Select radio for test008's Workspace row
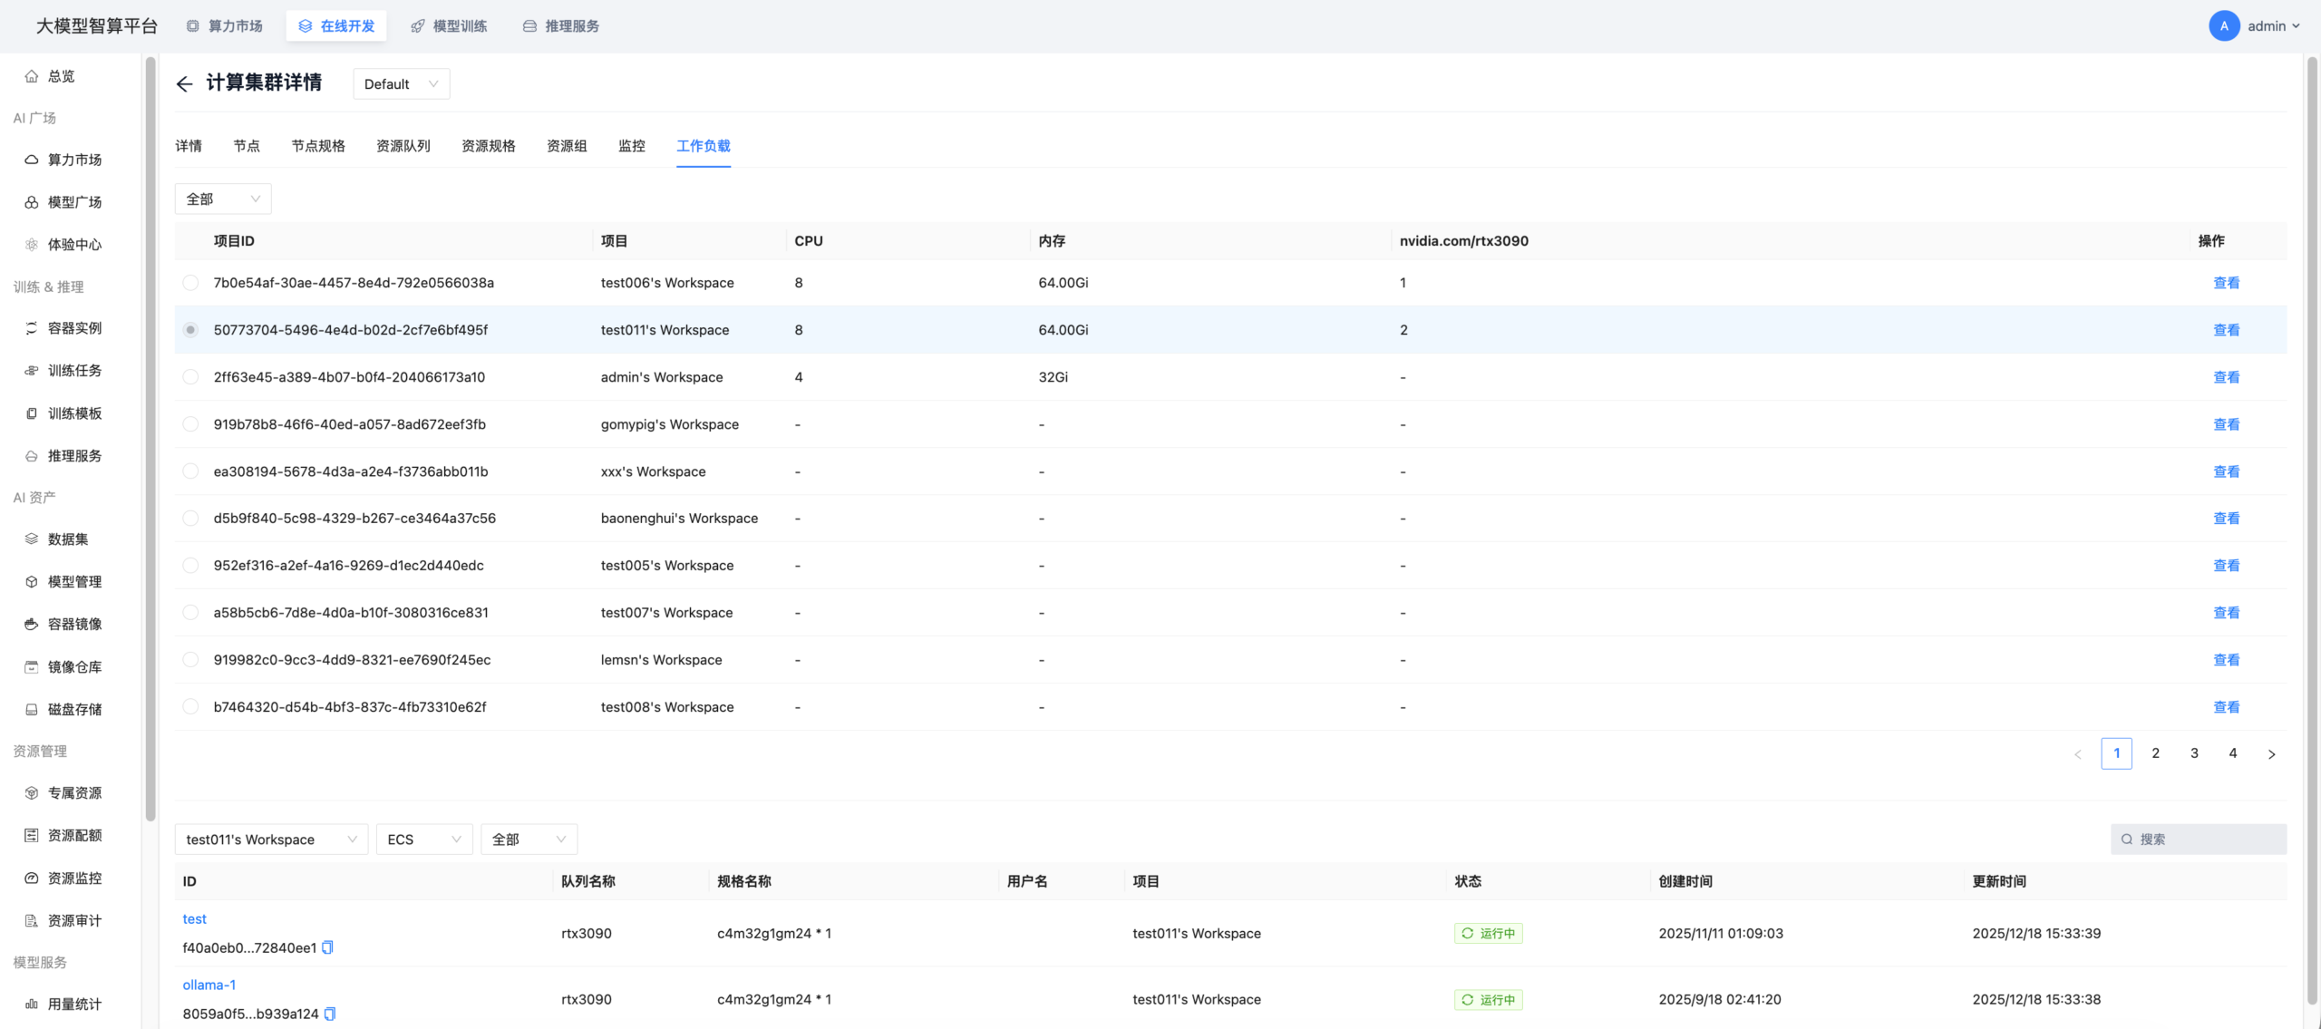 click(190, 707)
